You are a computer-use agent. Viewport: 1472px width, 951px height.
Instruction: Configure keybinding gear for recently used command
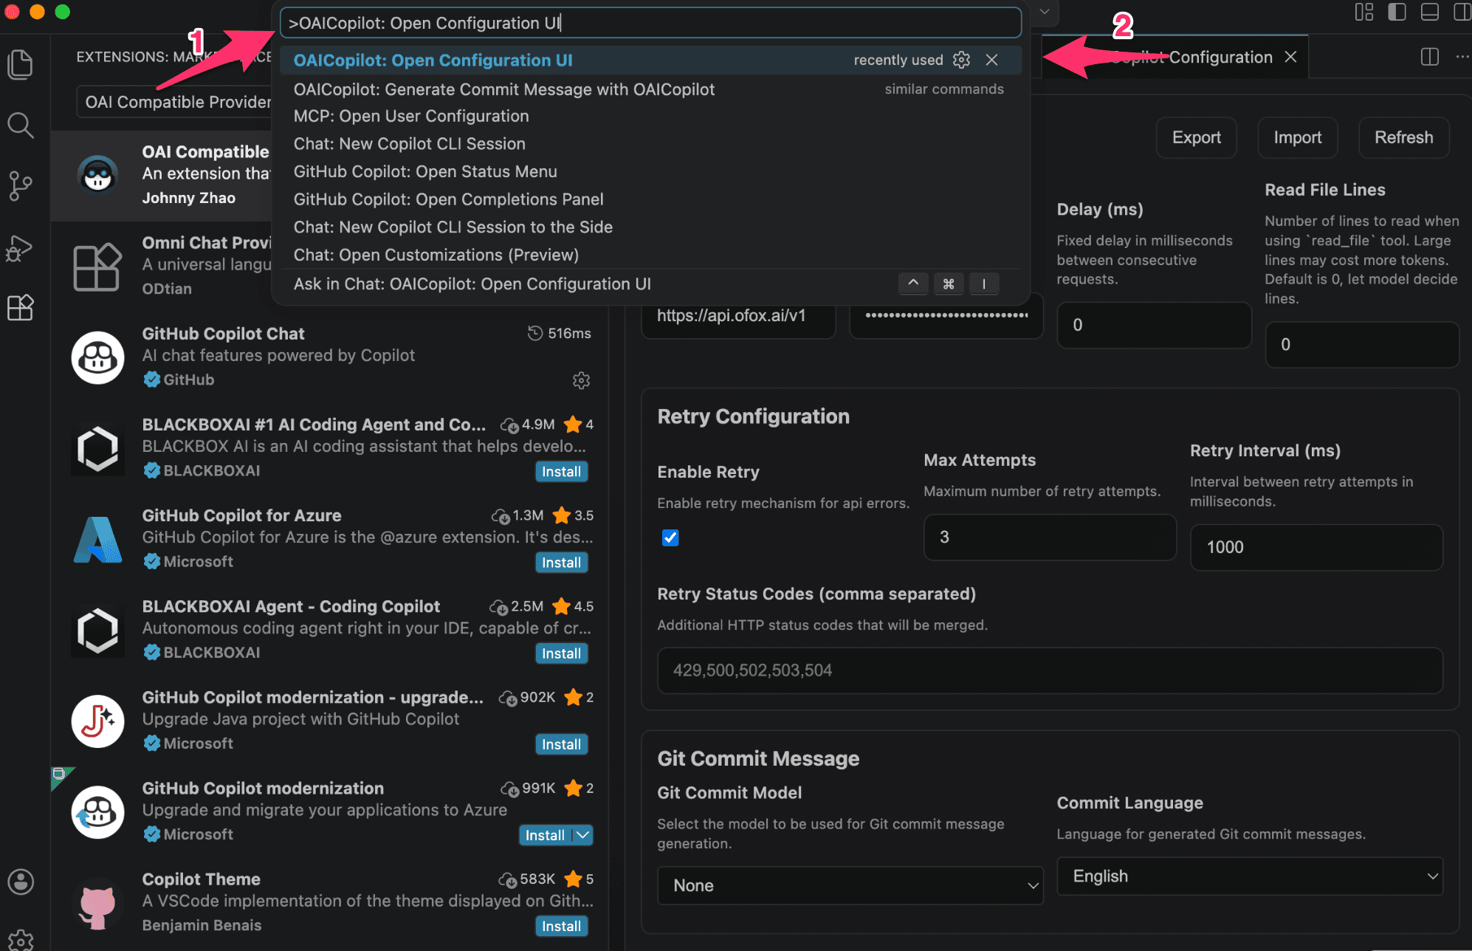[x=961, y=60]
